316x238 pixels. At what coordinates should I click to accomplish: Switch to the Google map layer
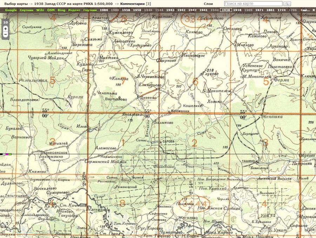click(11, 10)
